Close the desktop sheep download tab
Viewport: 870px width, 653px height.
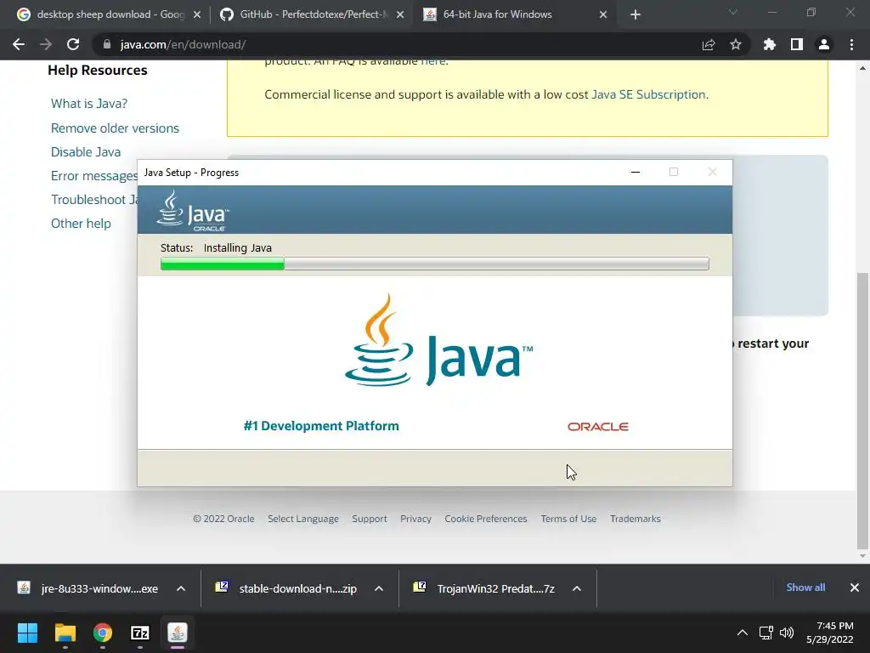click(x=197, y=14)
